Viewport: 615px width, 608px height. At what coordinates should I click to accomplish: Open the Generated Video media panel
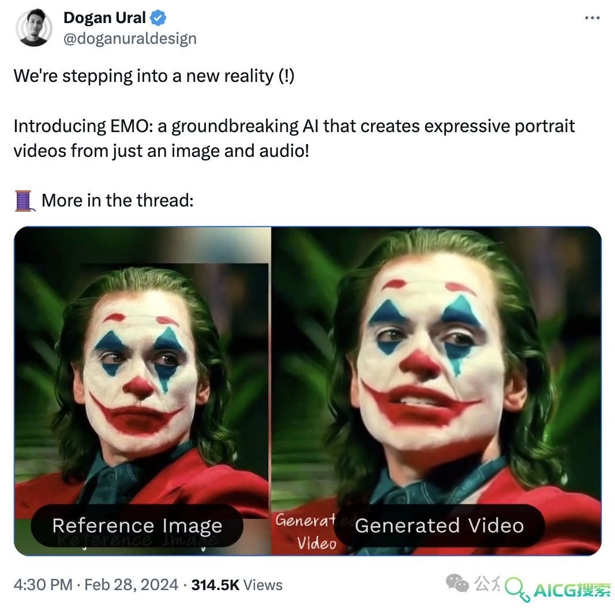[437, 391]
